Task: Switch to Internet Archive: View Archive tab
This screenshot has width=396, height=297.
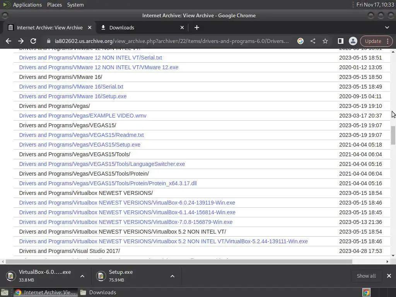Action: pyautogui.click(x=50, y=27)
